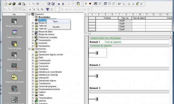Click the Download to CPU arrow icon
This screenshot has width=174, height=104.
[x=63, y=4]
